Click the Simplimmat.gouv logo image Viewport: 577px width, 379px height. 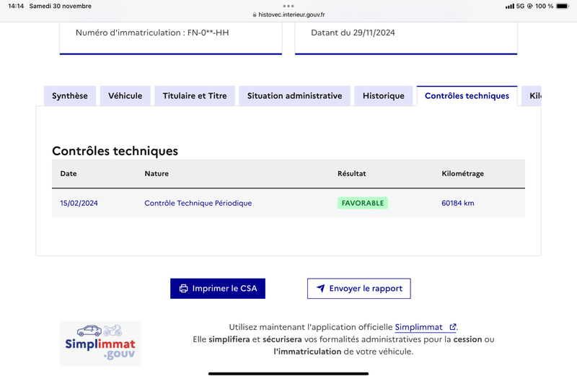click(100, 344)
